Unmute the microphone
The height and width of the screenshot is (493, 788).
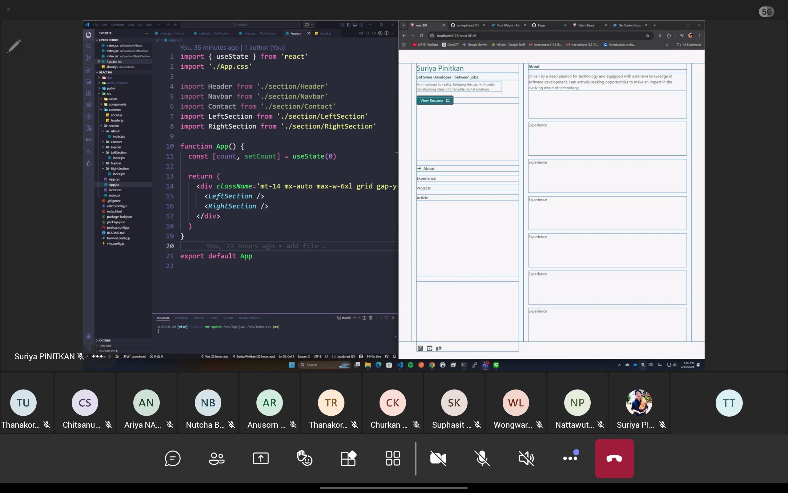point(482,458)
